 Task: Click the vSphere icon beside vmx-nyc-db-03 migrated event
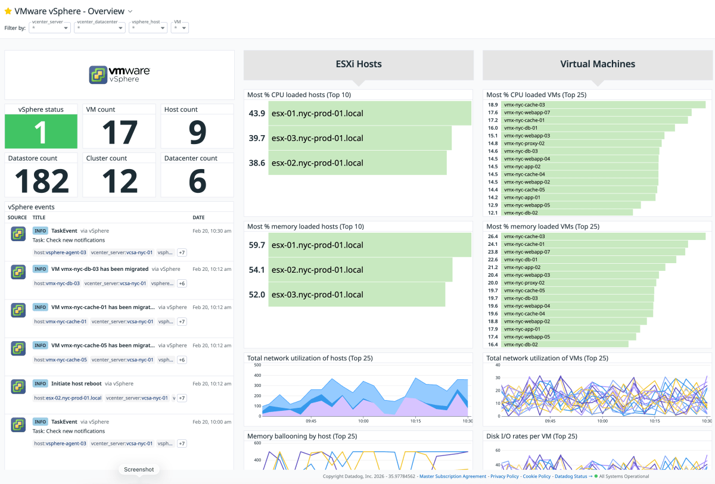click(18, 272)
